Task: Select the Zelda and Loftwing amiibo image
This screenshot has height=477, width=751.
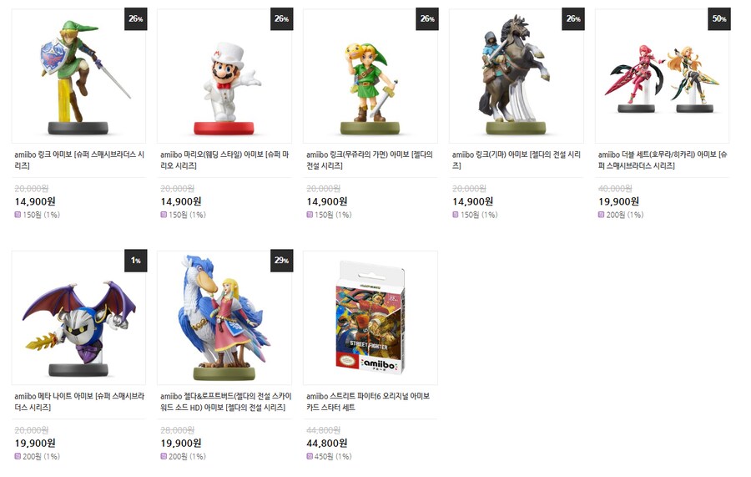Action: pyautogui.click(x=224, y=317)
